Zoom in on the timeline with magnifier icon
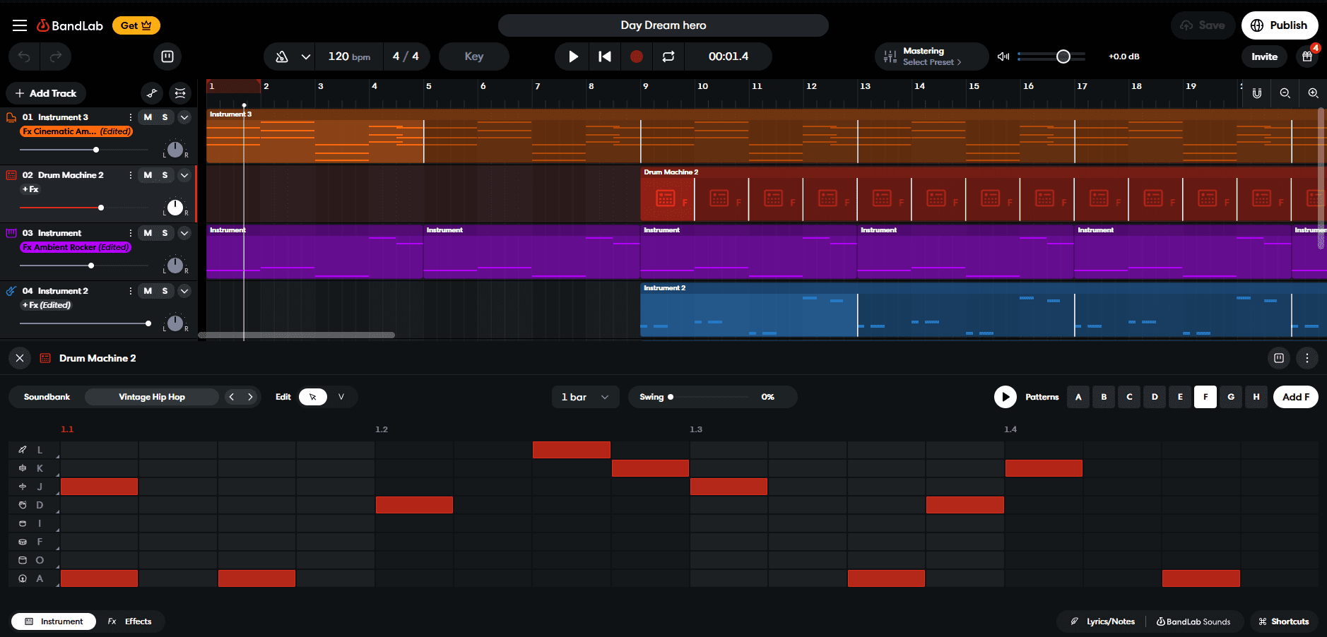Image resolution: width=1327 pixels, height=637 pixels. coord(1314,93)
